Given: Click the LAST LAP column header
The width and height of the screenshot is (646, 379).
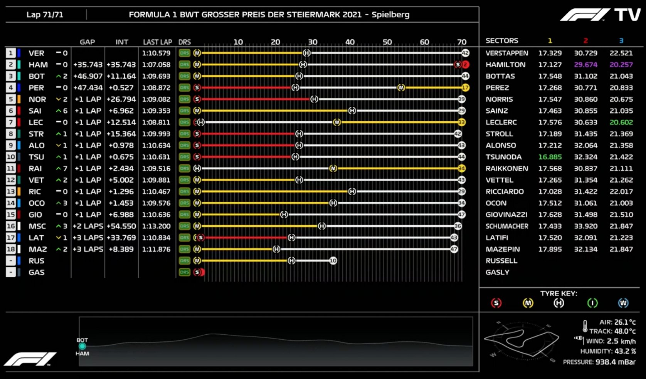Looking at the screenshot, I should [x=157, y=42].
